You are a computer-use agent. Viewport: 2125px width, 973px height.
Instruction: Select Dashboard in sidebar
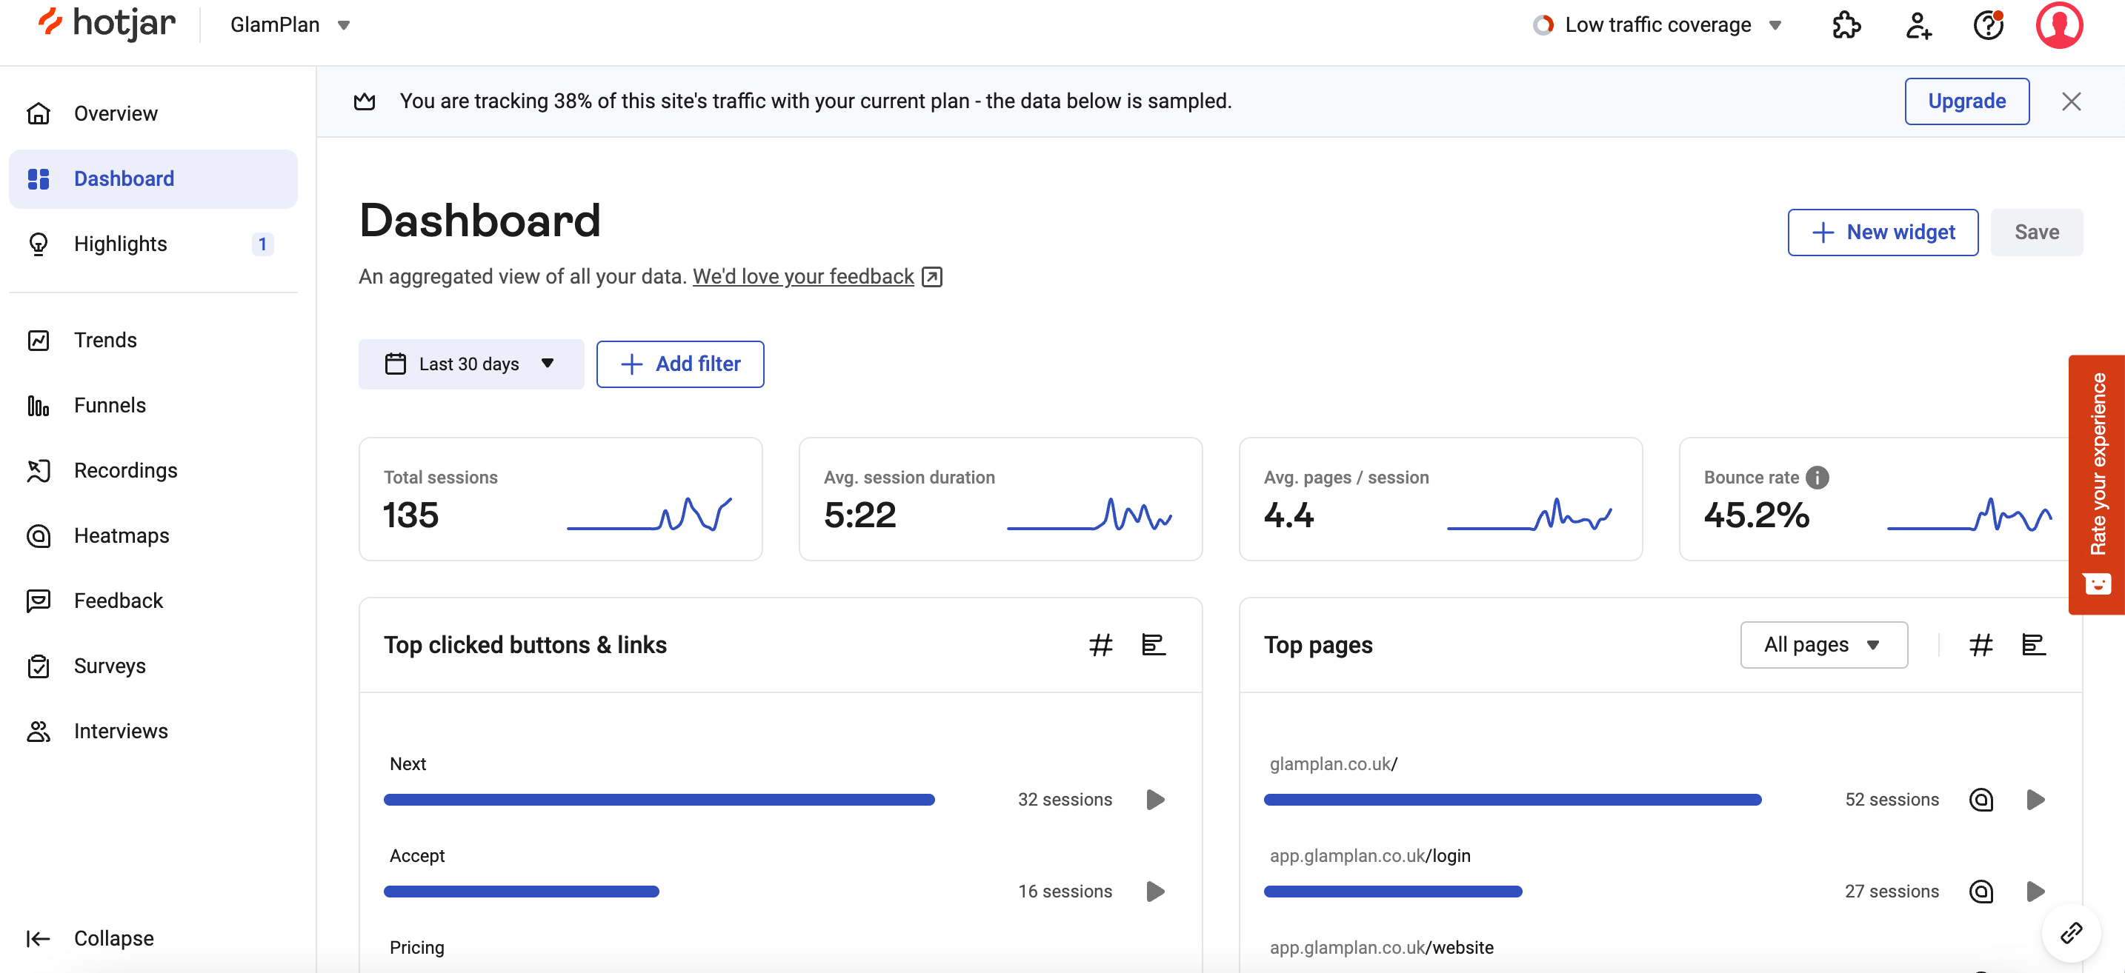click(x=153, y=179)
